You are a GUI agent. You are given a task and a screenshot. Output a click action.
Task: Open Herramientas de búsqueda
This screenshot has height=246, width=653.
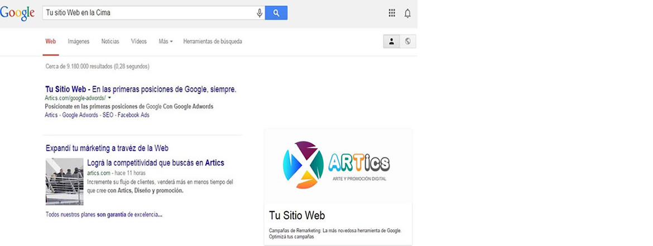[x=213, y=42]
